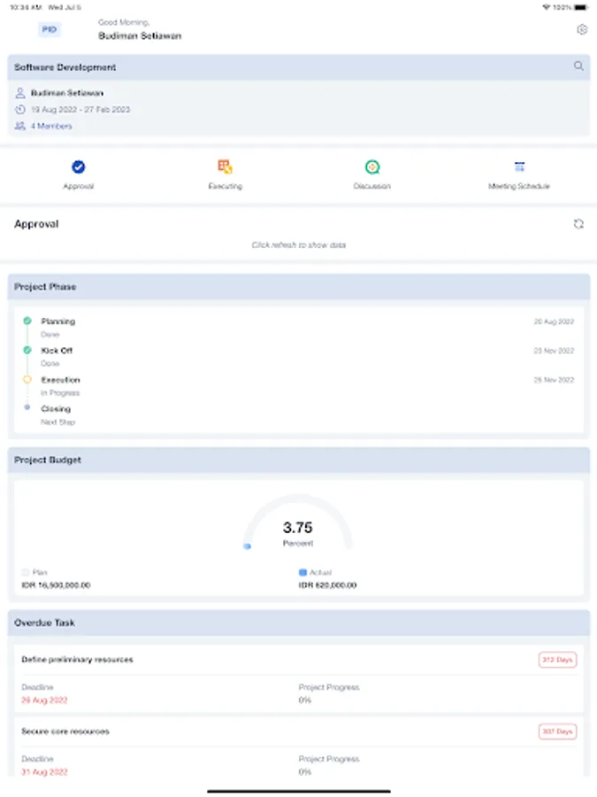Click the 307 Days overdue badge
Viewport: 597px width, 797px height.
(x=557, y=731)
